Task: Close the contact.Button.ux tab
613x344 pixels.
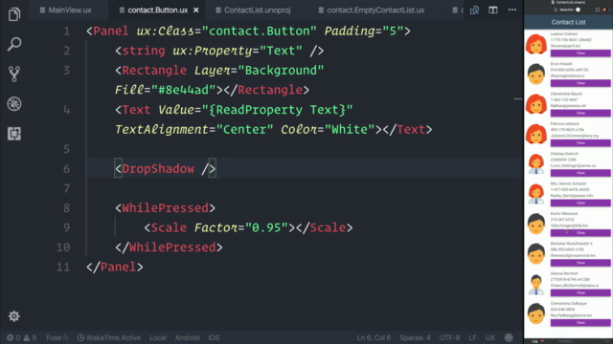Action: click(195, 11)
